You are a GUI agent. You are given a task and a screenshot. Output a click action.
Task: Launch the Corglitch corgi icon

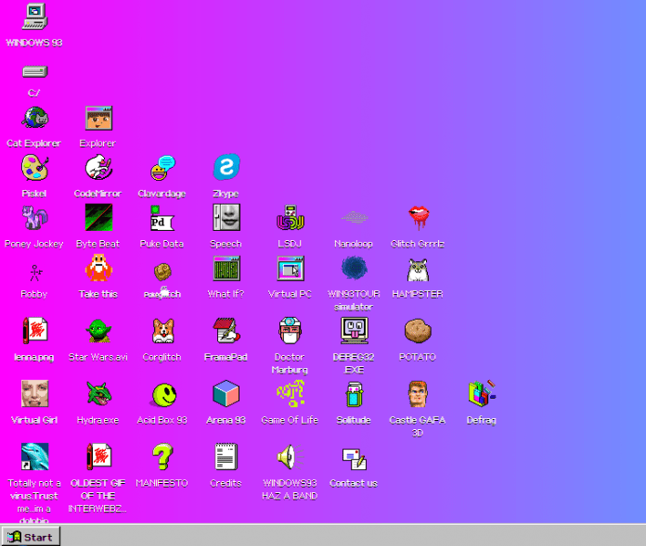pos(163,331)
